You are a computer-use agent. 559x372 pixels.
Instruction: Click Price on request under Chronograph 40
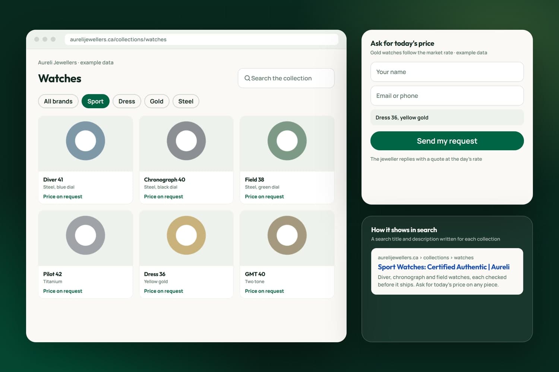(164, 196)
